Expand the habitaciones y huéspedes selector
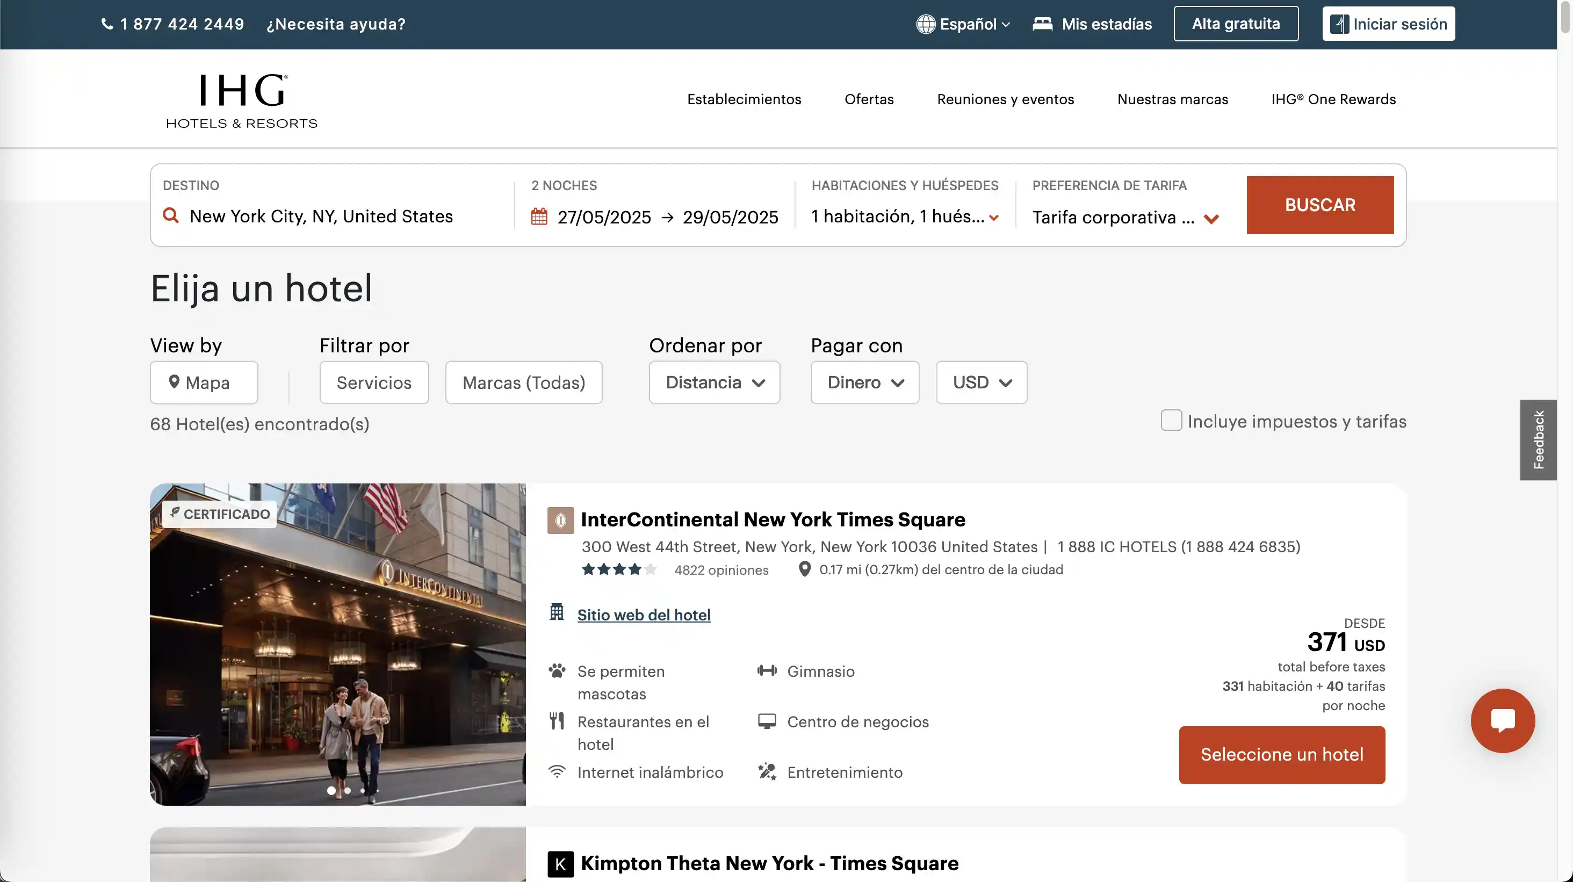The width and height of the screenshot is (1573, 882). pyautogui.click(x=905, y=216)
